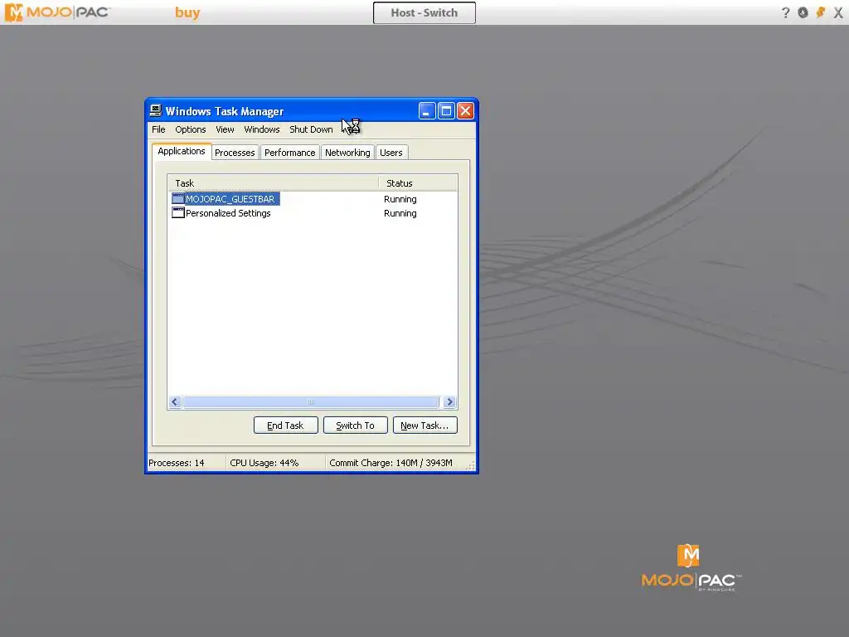The height and width of the screenshot is (637, 849).
Task: Close the Windows Task Manager window
Action: point(466,111)
